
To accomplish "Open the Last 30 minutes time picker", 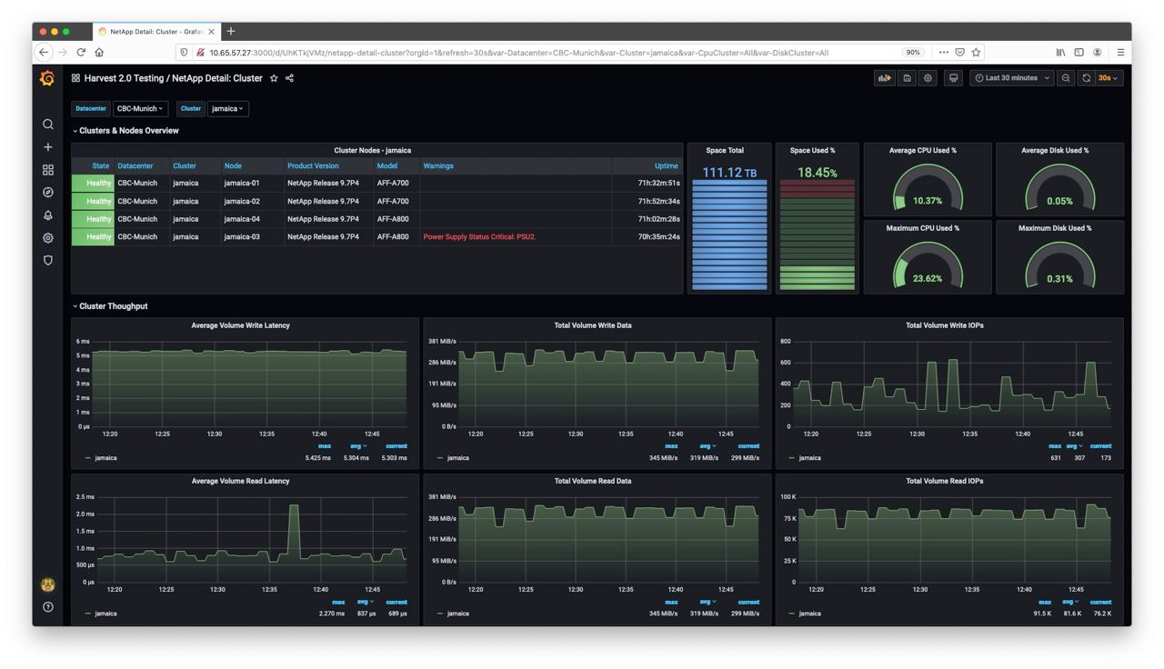I will (x=1011, y=78).
